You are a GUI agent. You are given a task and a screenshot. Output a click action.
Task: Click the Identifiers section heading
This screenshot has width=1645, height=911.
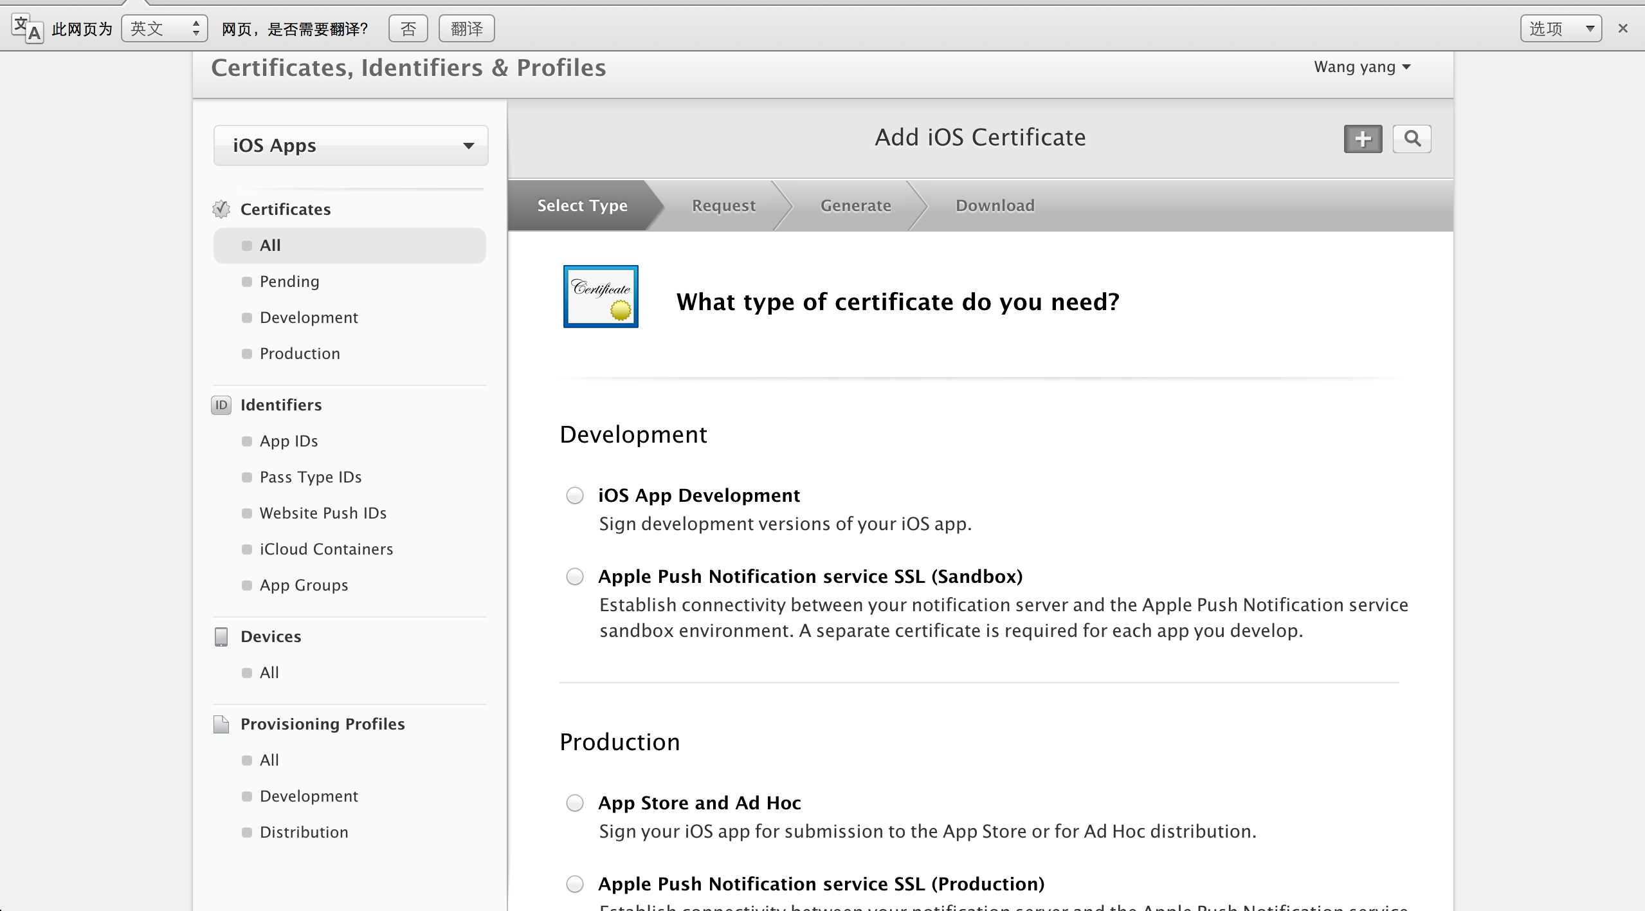(x=281, y=405)
